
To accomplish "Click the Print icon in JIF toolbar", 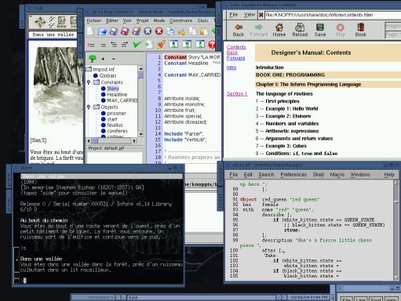I will click(170, 31).
